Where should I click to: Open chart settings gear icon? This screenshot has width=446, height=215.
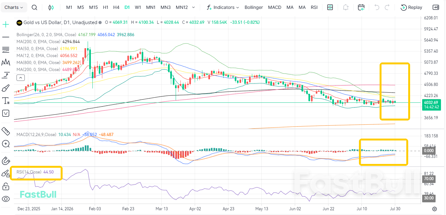click(x=435, y=209)
